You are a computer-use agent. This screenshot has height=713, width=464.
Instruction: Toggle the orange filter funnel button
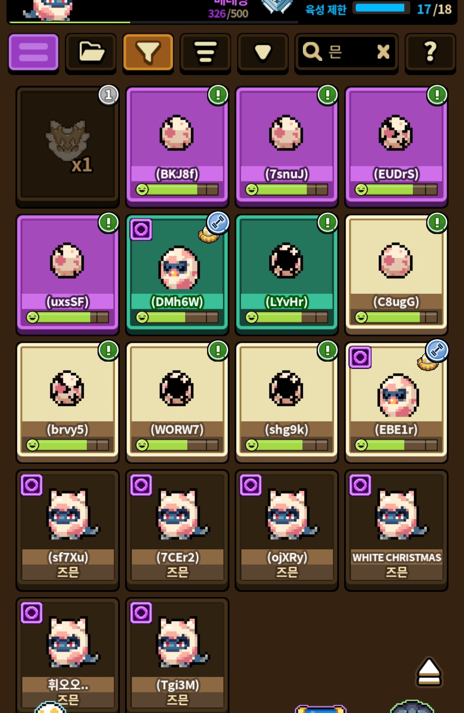click(148, 52)
